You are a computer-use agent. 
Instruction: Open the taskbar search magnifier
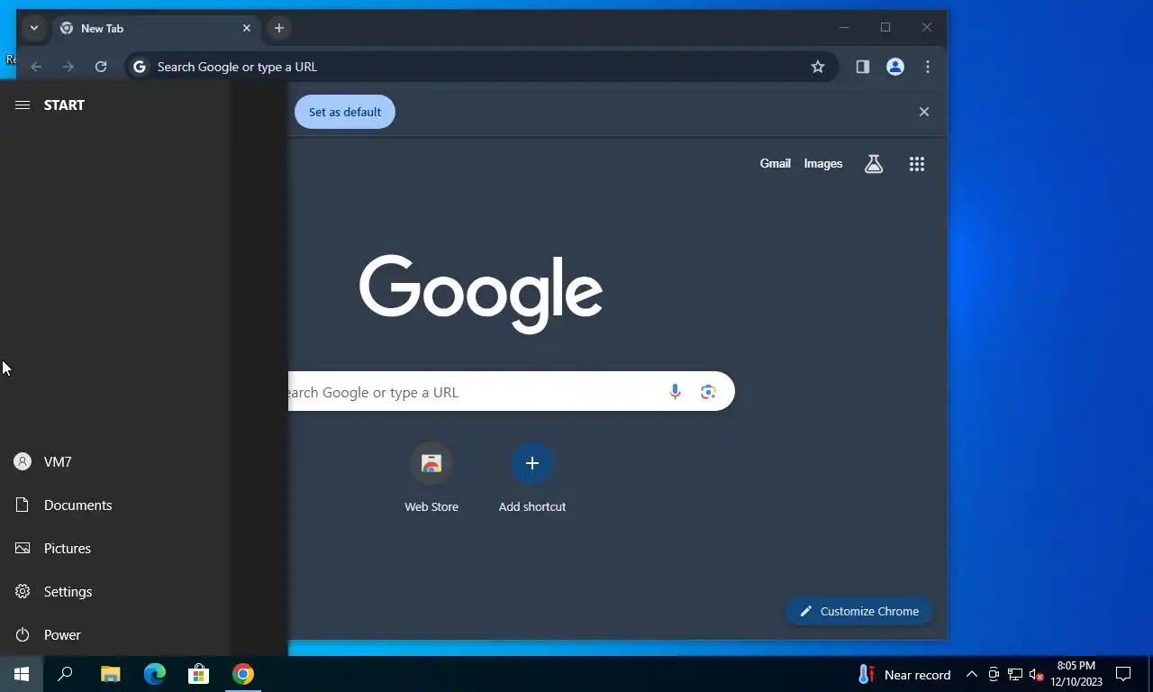(65, 674)
